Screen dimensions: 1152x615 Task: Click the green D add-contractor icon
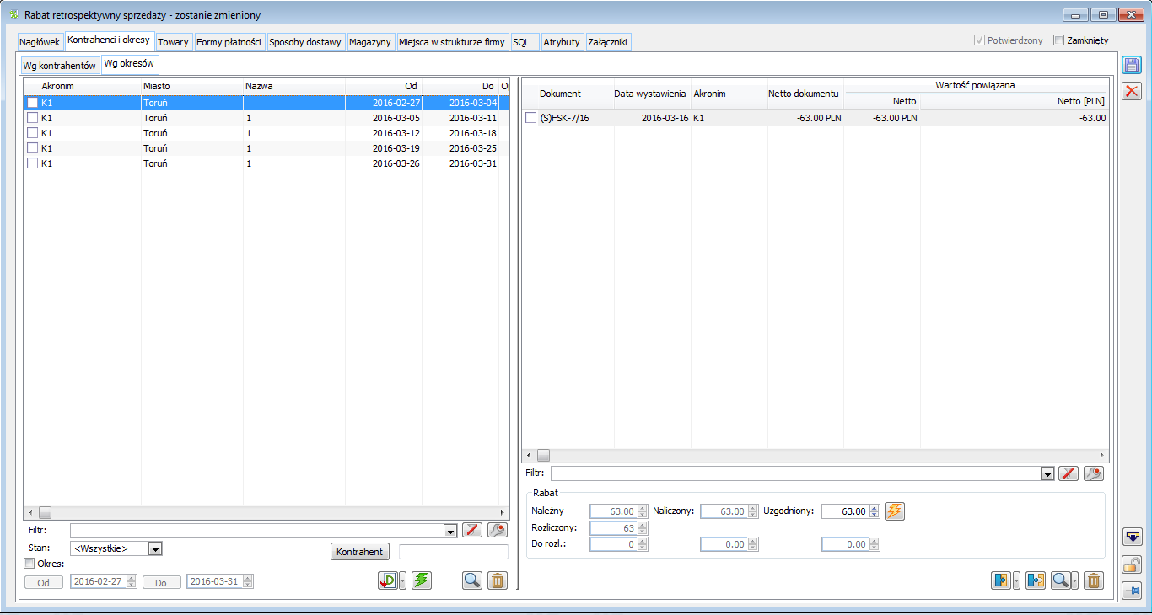click(388, 580)
